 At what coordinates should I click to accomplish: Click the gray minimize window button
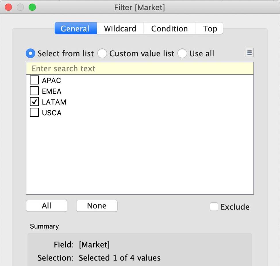[x=20, y=7]
